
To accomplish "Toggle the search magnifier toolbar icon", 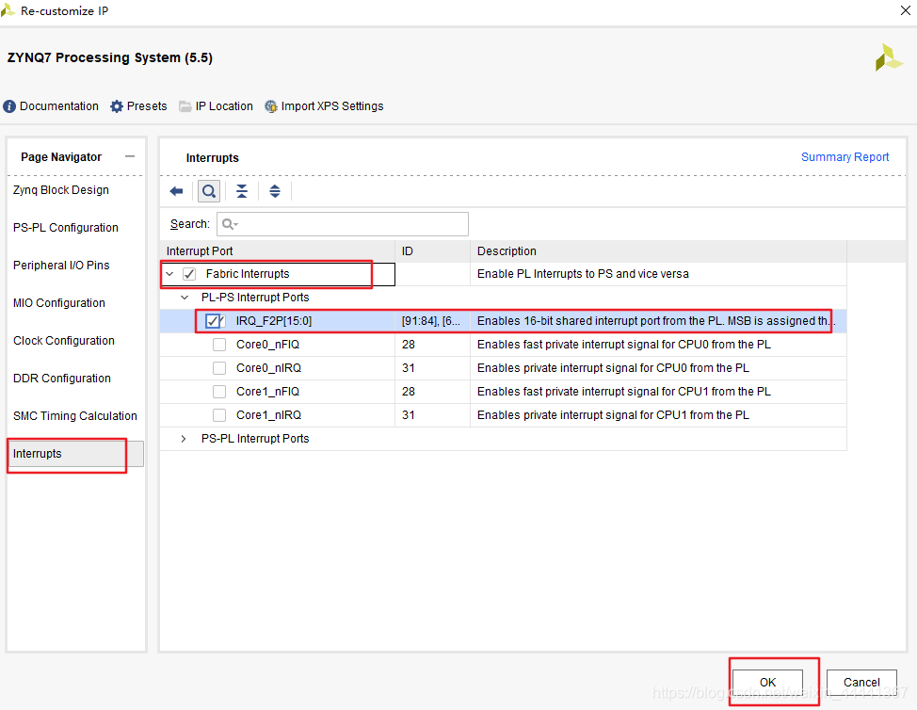I will tap(209, 191).
